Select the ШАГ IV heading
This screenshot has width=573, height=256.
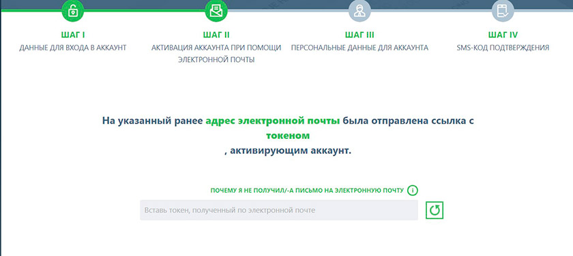(503, 35)
